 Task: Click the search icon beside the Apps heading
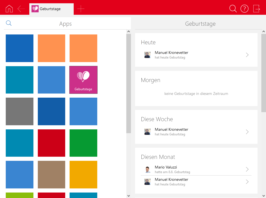click(x=9, y=24)
